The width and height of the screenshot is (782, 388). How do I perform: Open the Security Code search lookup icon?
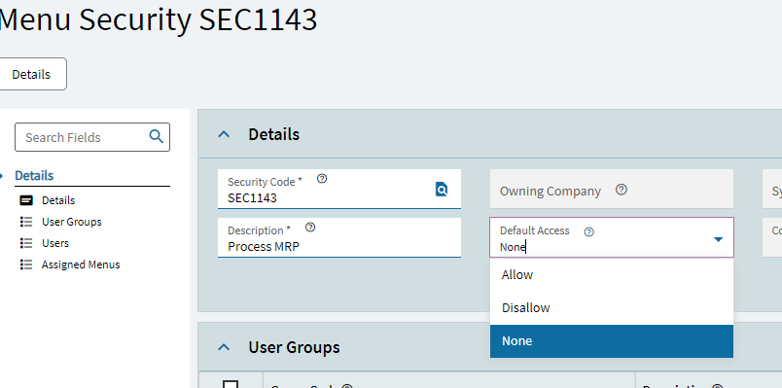442,190
